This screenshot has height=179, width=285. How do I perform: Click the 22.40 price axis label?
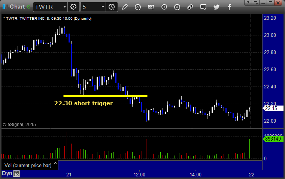(x=270, y=87)
